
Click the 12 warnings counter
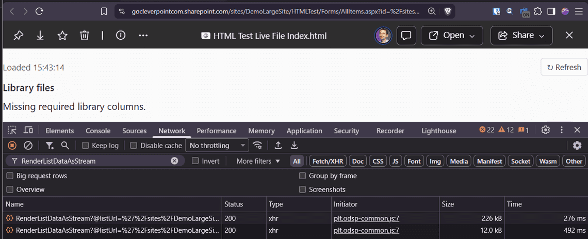point(506,130)
